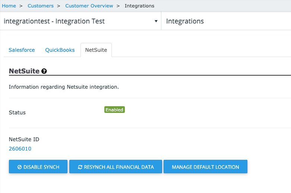This screenshot has width=291, height=193.
Task: Click the 'integrationtest - Integration Test' customer name
Action: 54,21
